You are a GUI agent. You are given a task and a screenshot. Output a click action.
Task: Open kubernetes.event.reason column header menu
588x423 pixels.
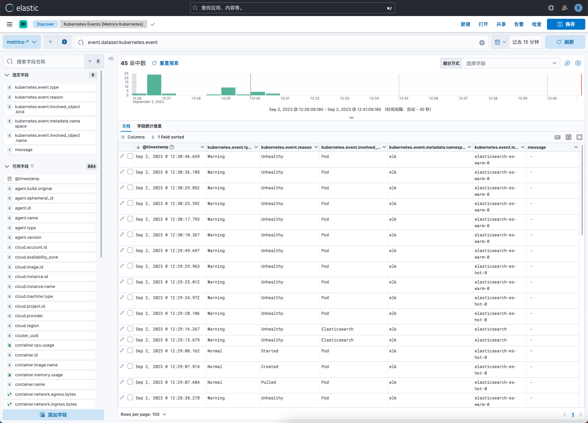[316, 147]
